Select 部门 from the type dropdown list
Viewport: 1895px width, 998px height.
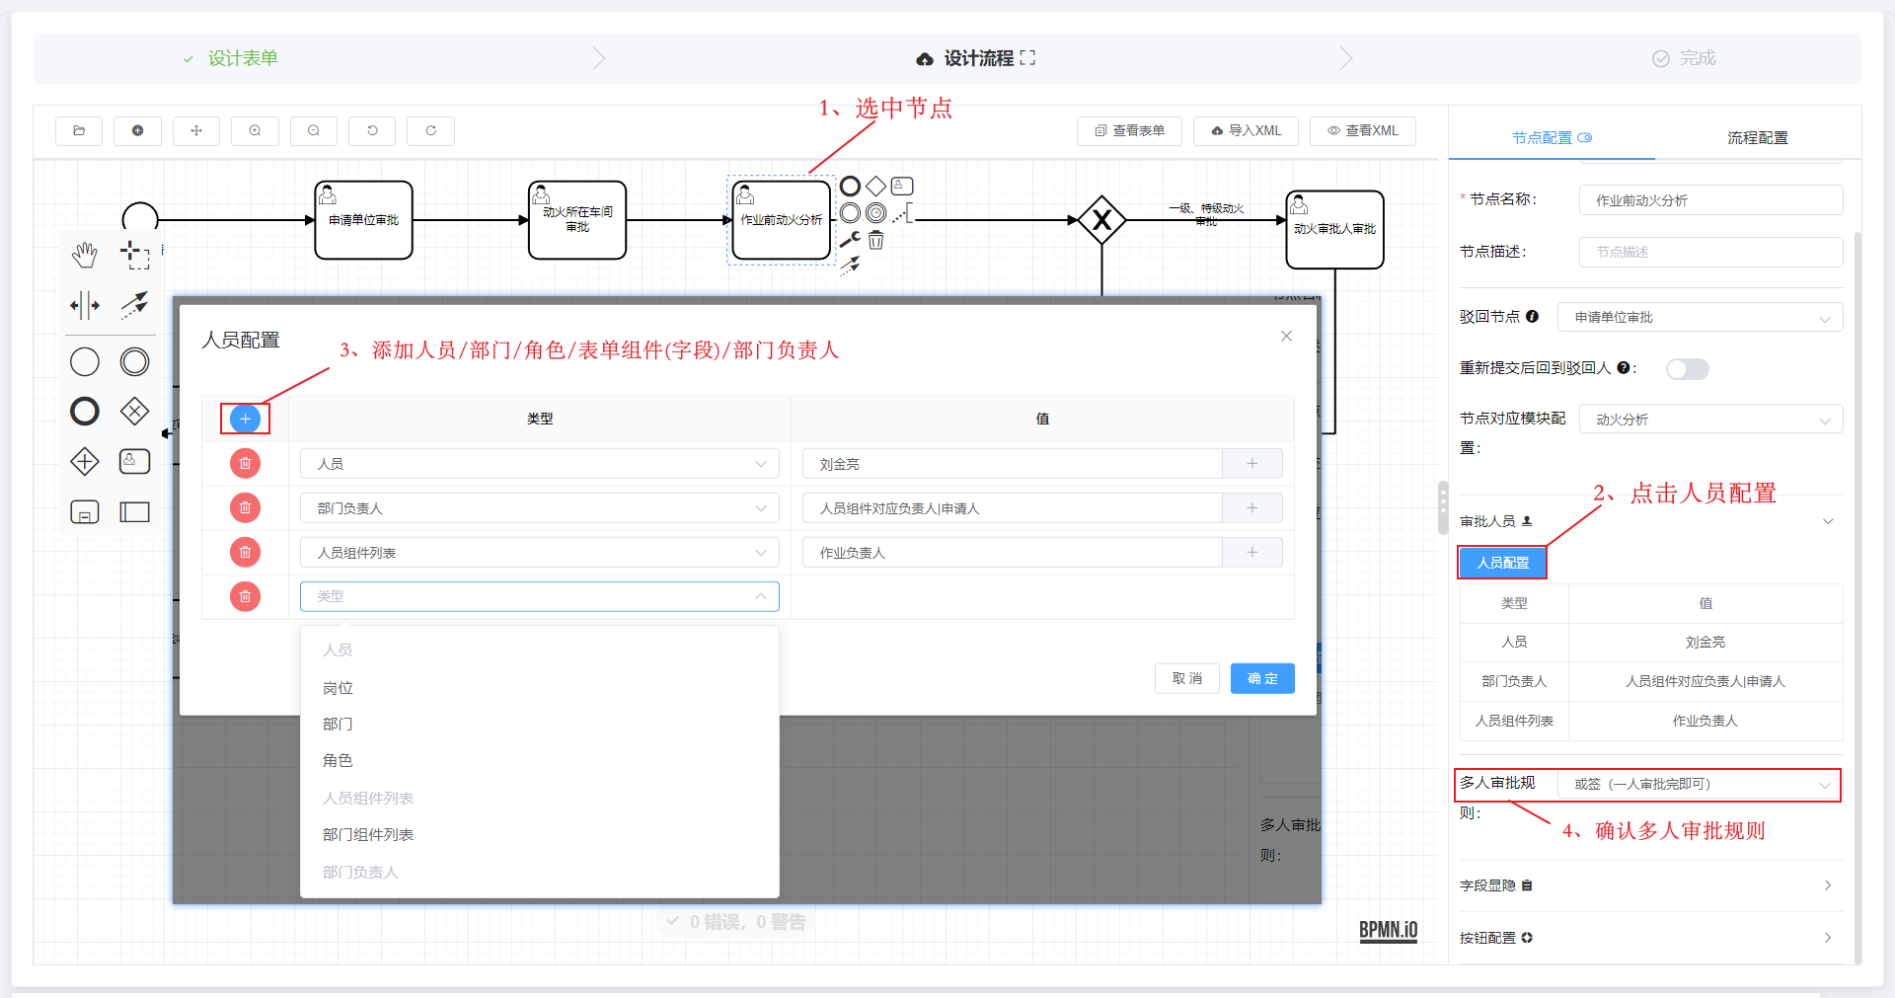[540, 724]
